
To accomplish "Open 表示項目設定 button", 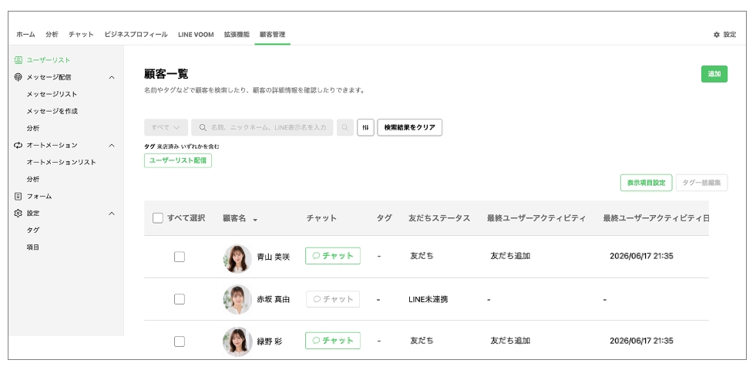I will [646, 183].
